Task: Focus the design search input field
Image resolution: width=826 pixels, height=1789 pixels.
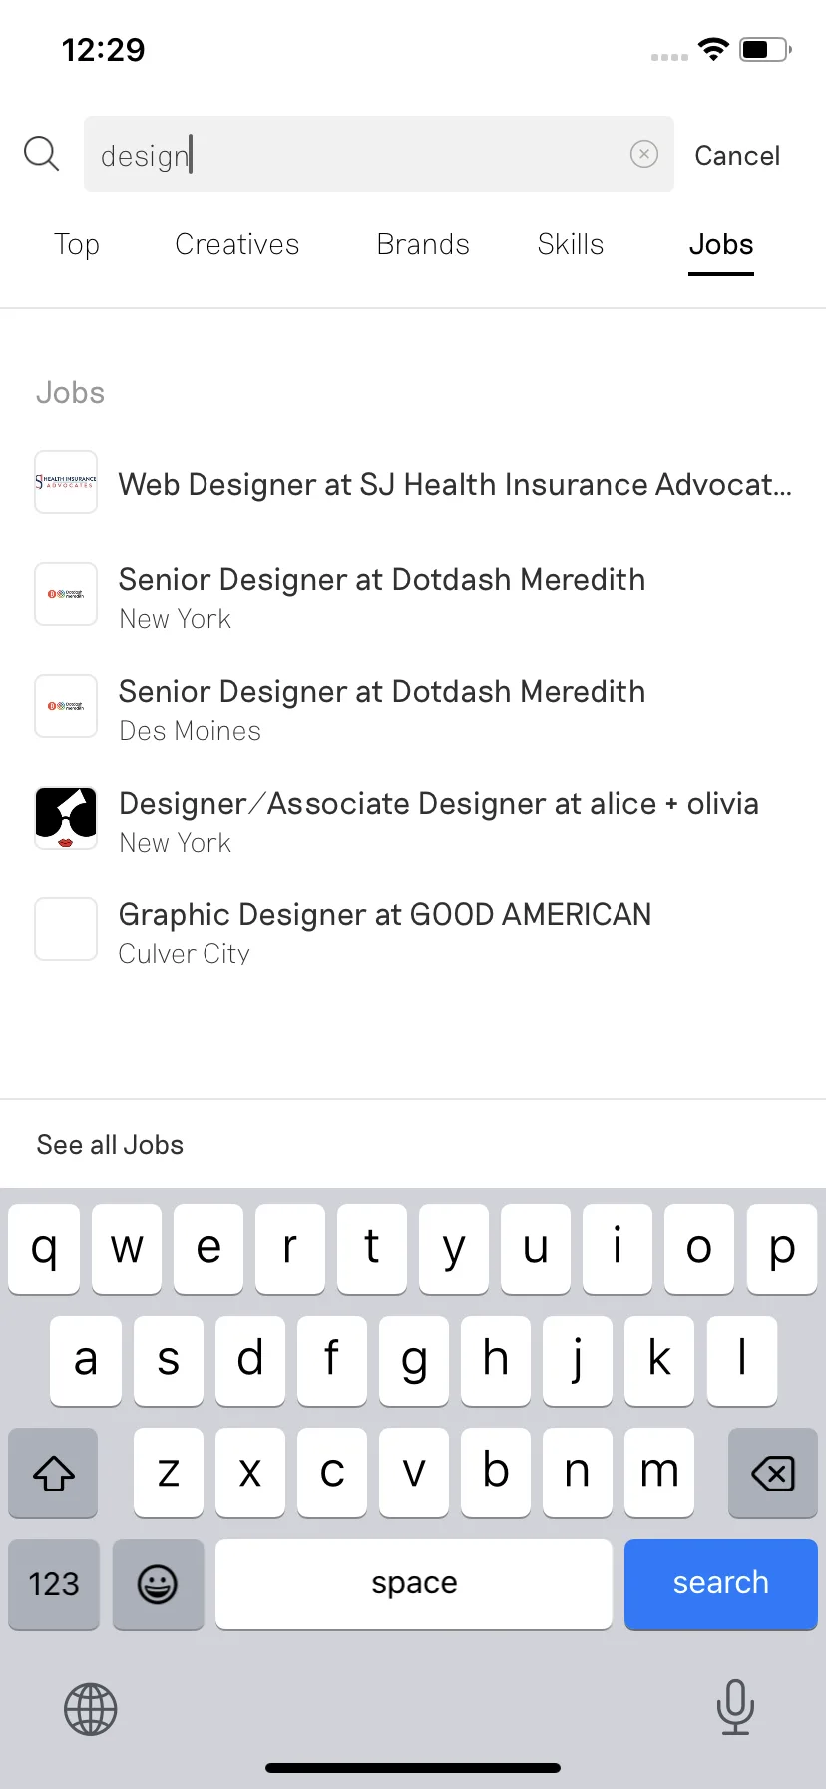Action: tap(379, 154)
